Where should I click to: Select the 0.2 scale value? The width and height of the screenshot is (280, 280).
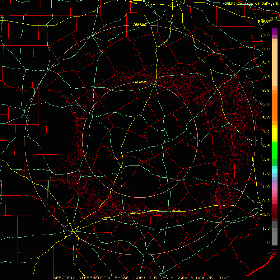(x=266, y=201)
